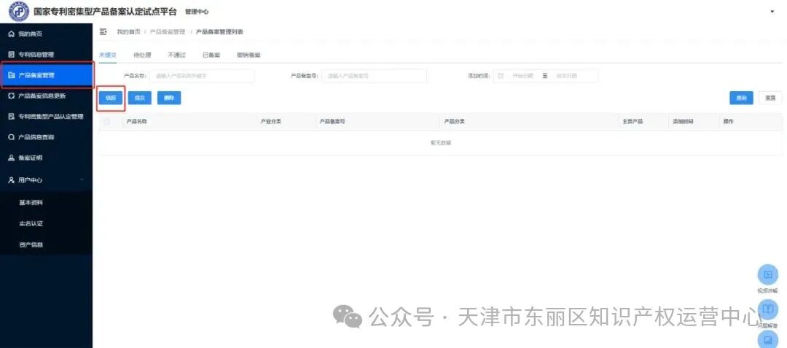Viewport: 787px width, 348px height.
Task: Switch to the 不通过 tab
Action: point(176,55)
